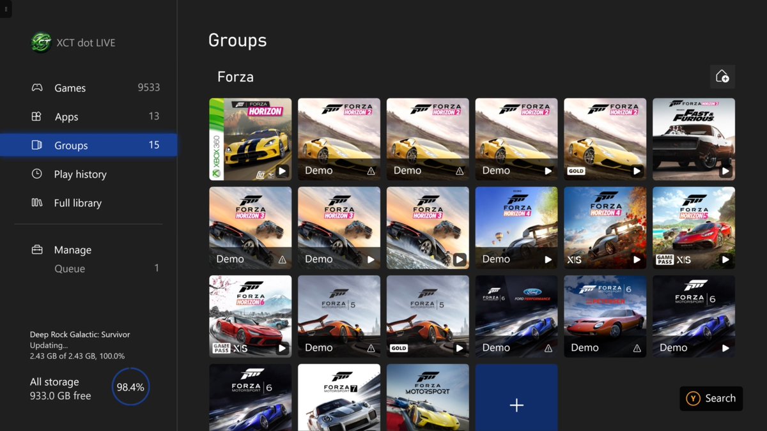Click the Deep Rock Galactic: Survivor update status
This screenshot has height=431, width=767.
tap(80, 345)
